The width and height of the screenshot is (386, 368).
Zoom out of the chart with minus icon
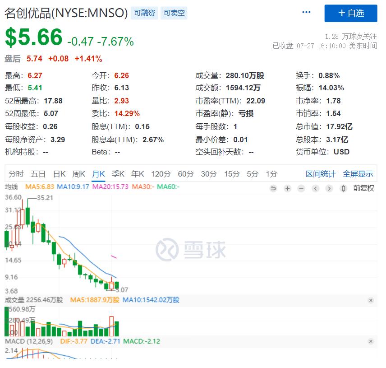pos(301,188)
